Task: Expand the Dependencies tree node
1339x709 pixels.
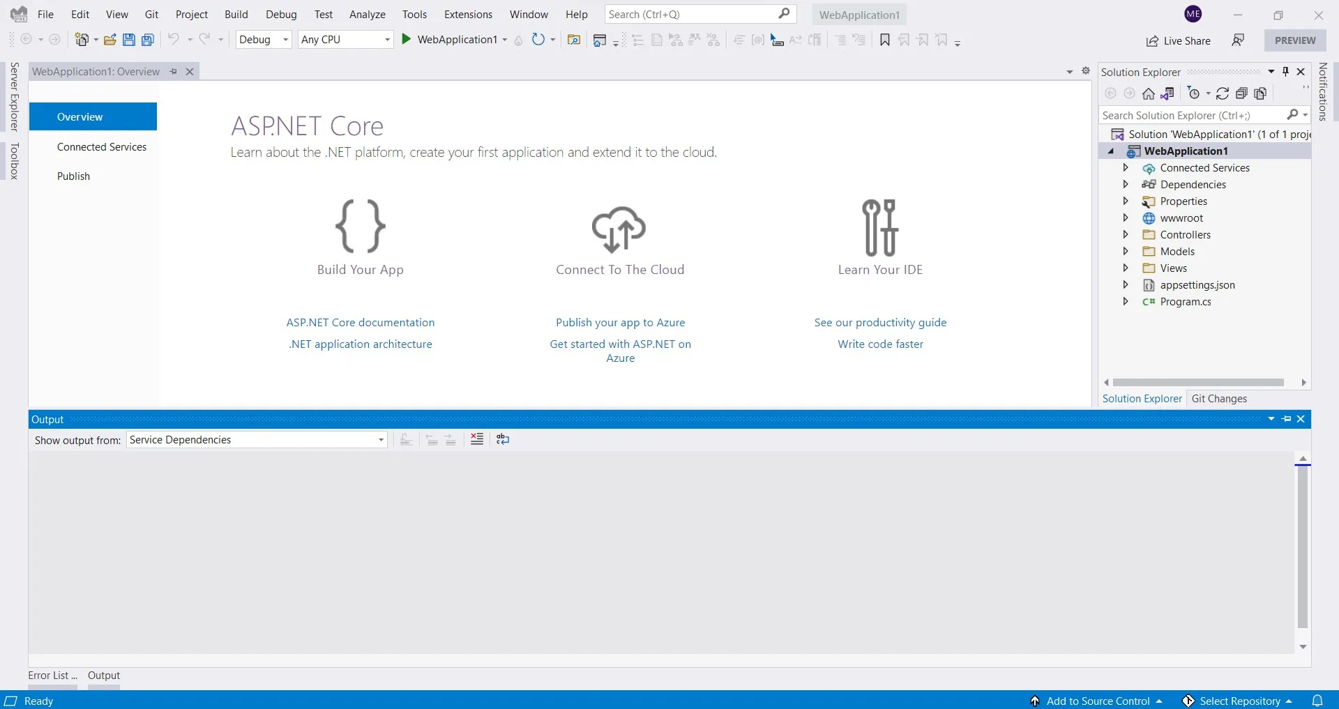Action: pyautogui.click(x=1126, y=184)
